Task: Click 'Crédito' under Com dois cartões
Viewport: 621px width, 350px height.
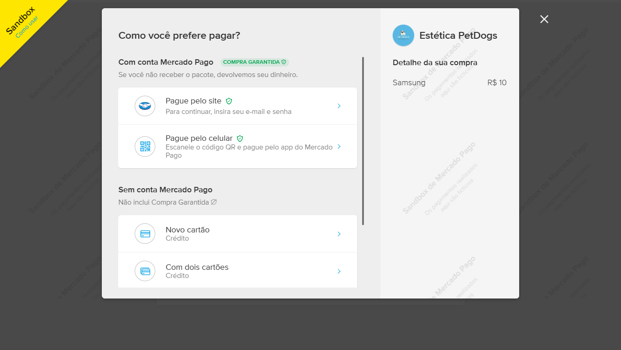Action: [x=177, y=276]
